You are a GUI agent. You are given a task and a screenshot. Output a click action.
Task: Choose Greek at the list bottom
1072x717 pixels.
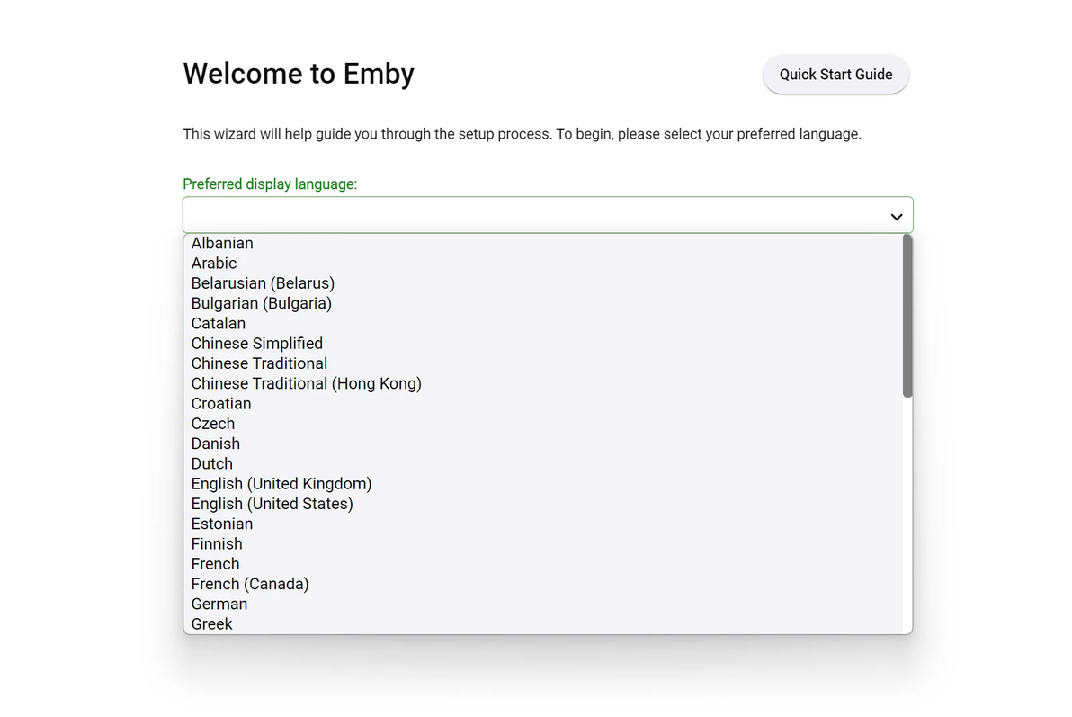click(x=212, y=623)
